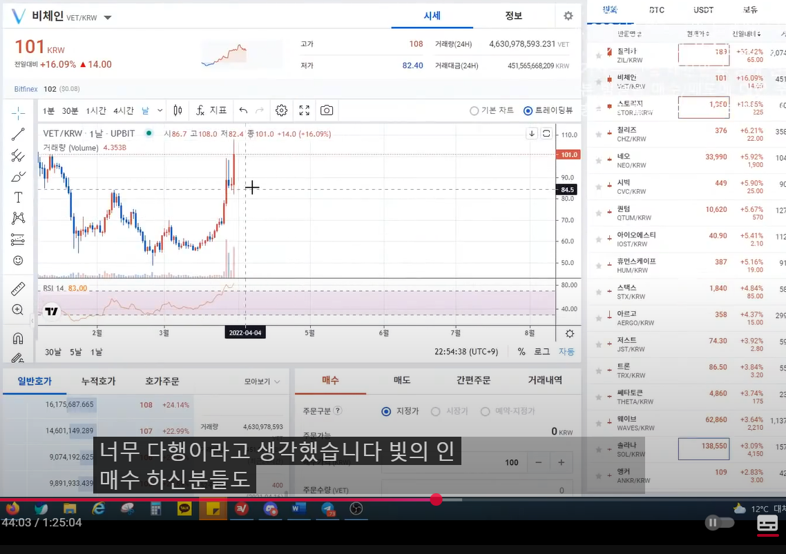The height and width of the screenshot is (554, 786).
Task: Click the chart reset view icon
Action: pyautogui.click(x=546, y=133)
